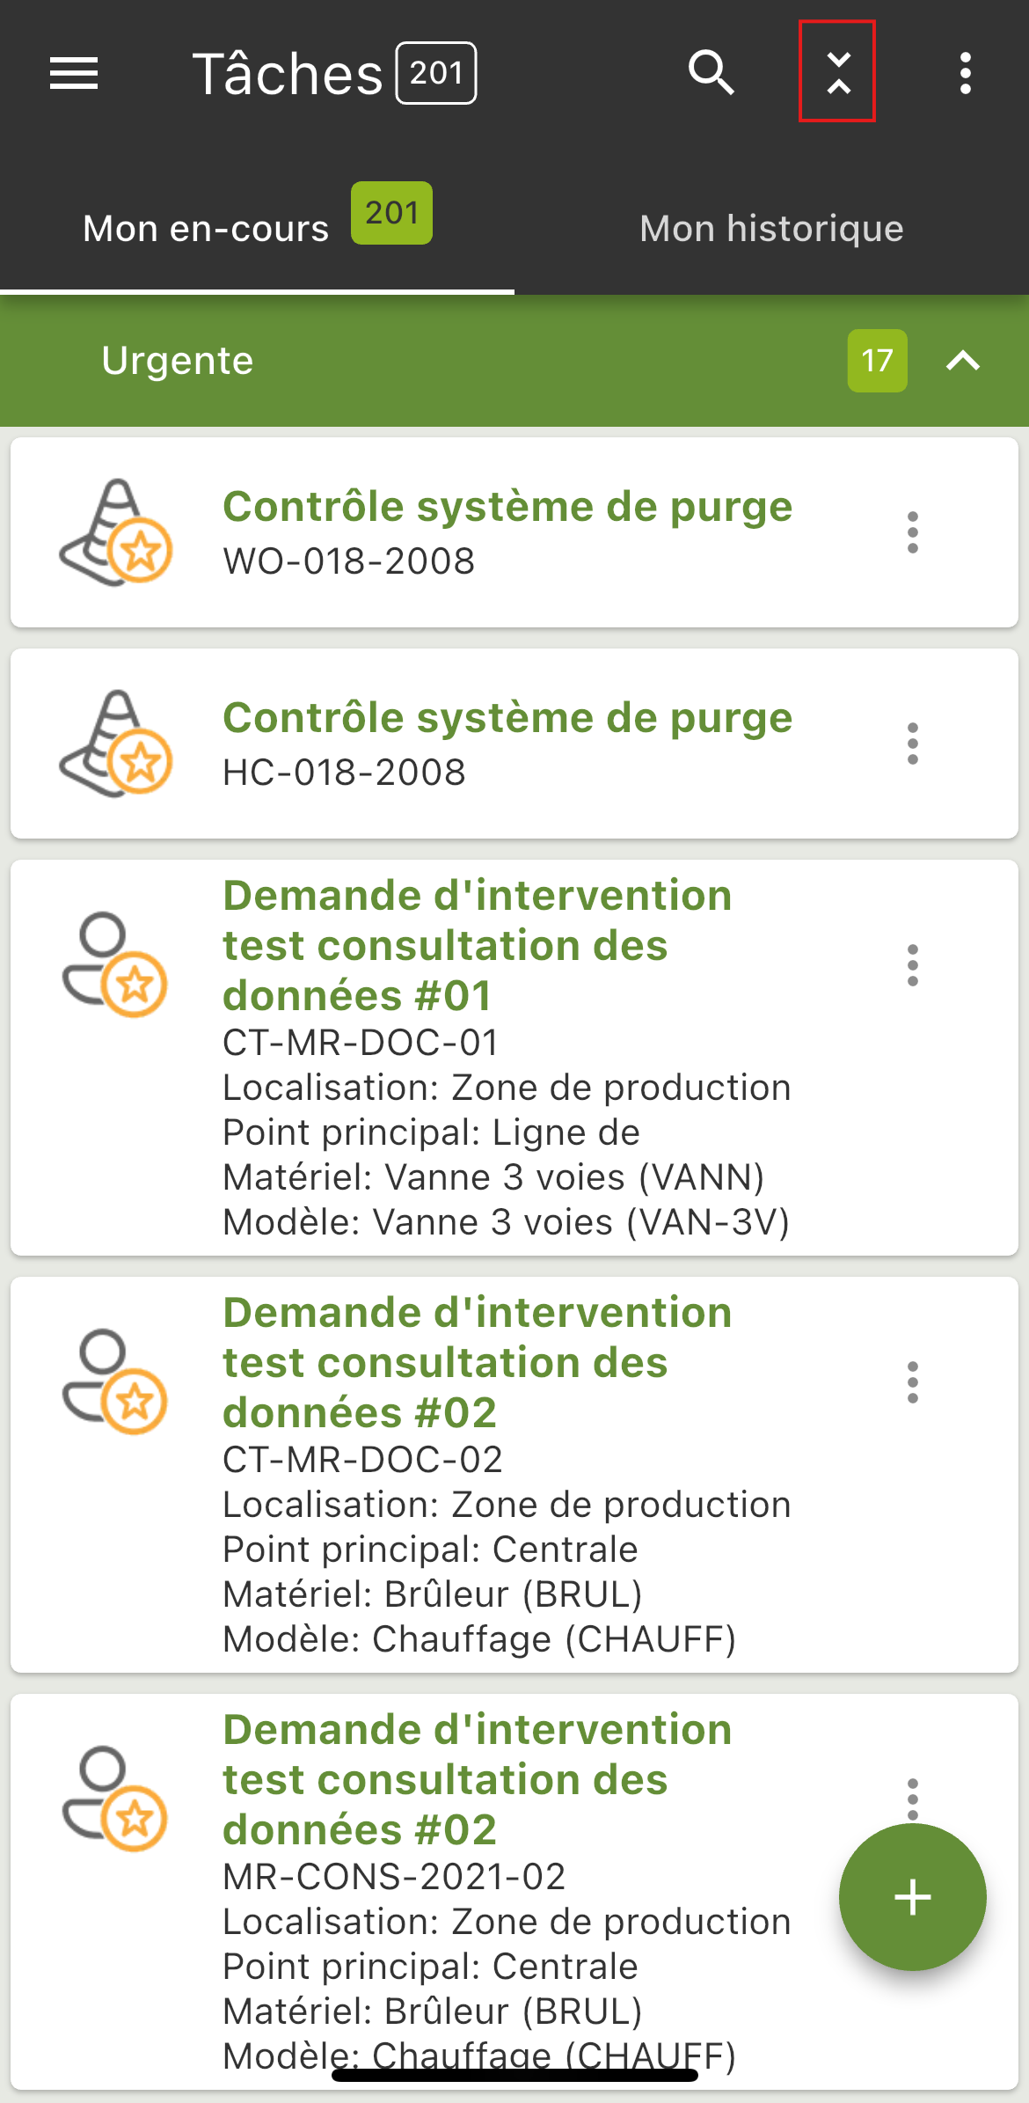Screen dimensions: 1029x2103
Task: Open the options menu for CT-MR-DOC-02
Action: click(913, 1382)
